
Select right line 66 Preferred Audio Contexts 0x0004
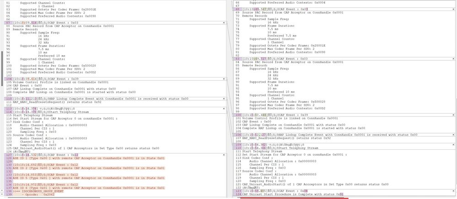[x=287, y=3]
